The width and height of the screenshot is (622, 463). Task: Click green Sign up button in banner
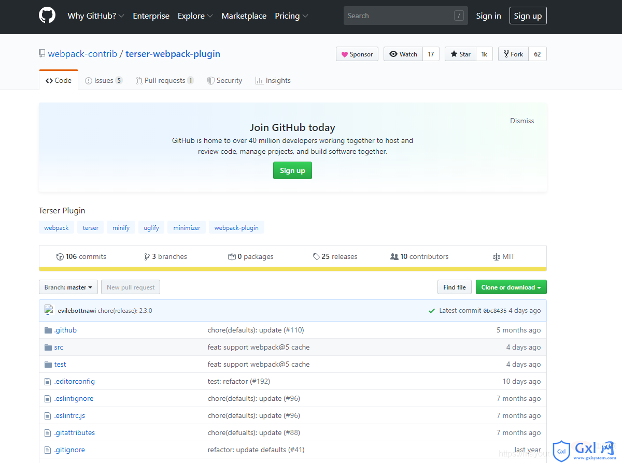(292, 170)
